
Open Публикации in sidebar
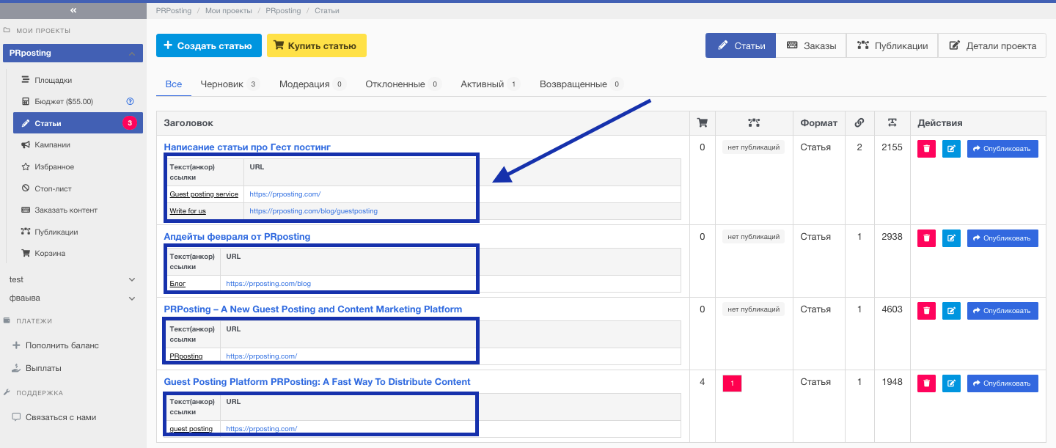[x=56, y=232]
